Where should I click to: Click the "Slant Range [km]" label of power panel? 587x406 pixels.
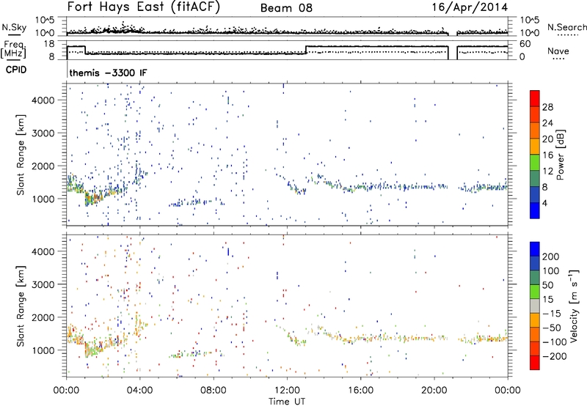(x=21, y=155)
